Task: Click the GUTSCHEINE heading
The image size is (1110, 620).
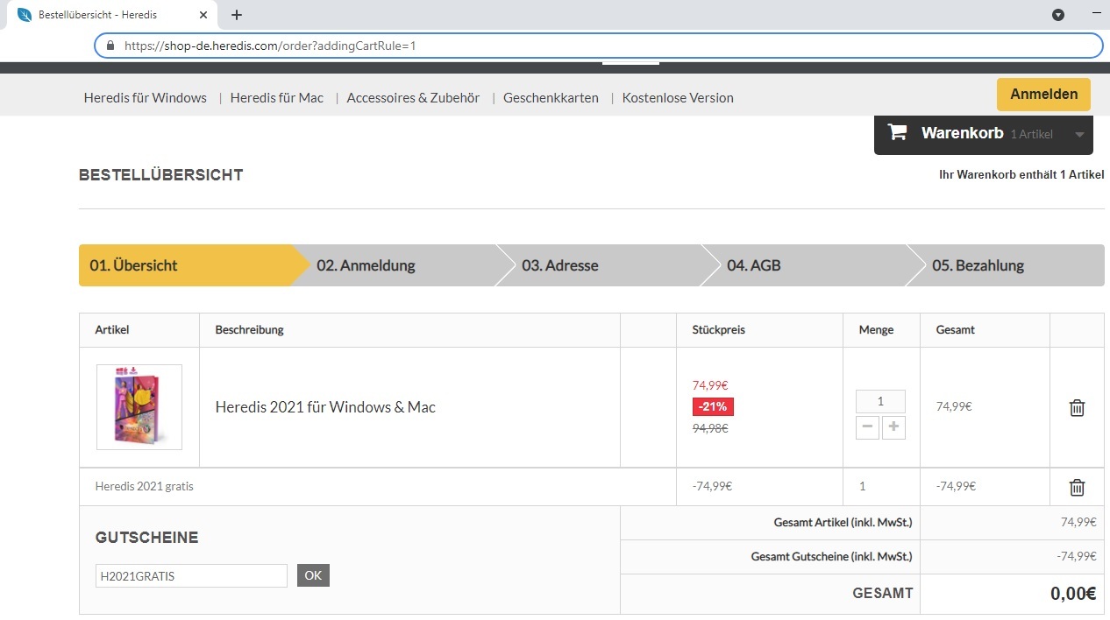Action: (146, 538)
